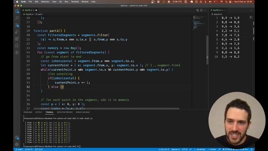
Task: Click the 'currentPoint.x += 1;' line
Action: [x=72, y=83]
